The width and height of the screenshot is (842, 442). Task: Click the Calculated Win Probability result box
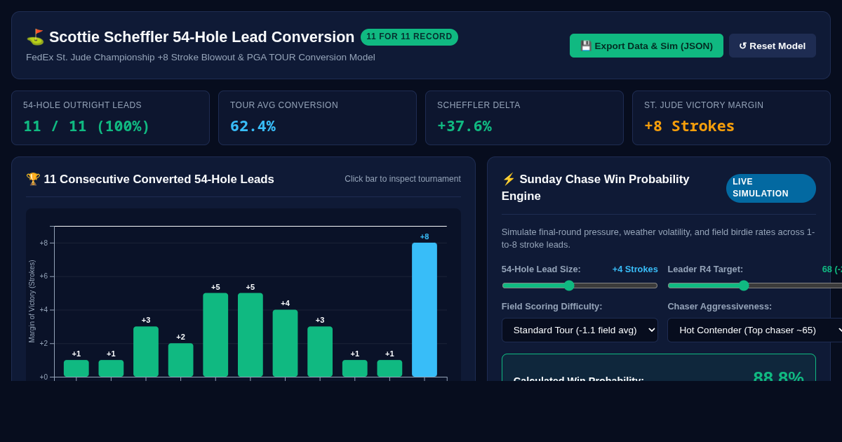click(659, 368)
